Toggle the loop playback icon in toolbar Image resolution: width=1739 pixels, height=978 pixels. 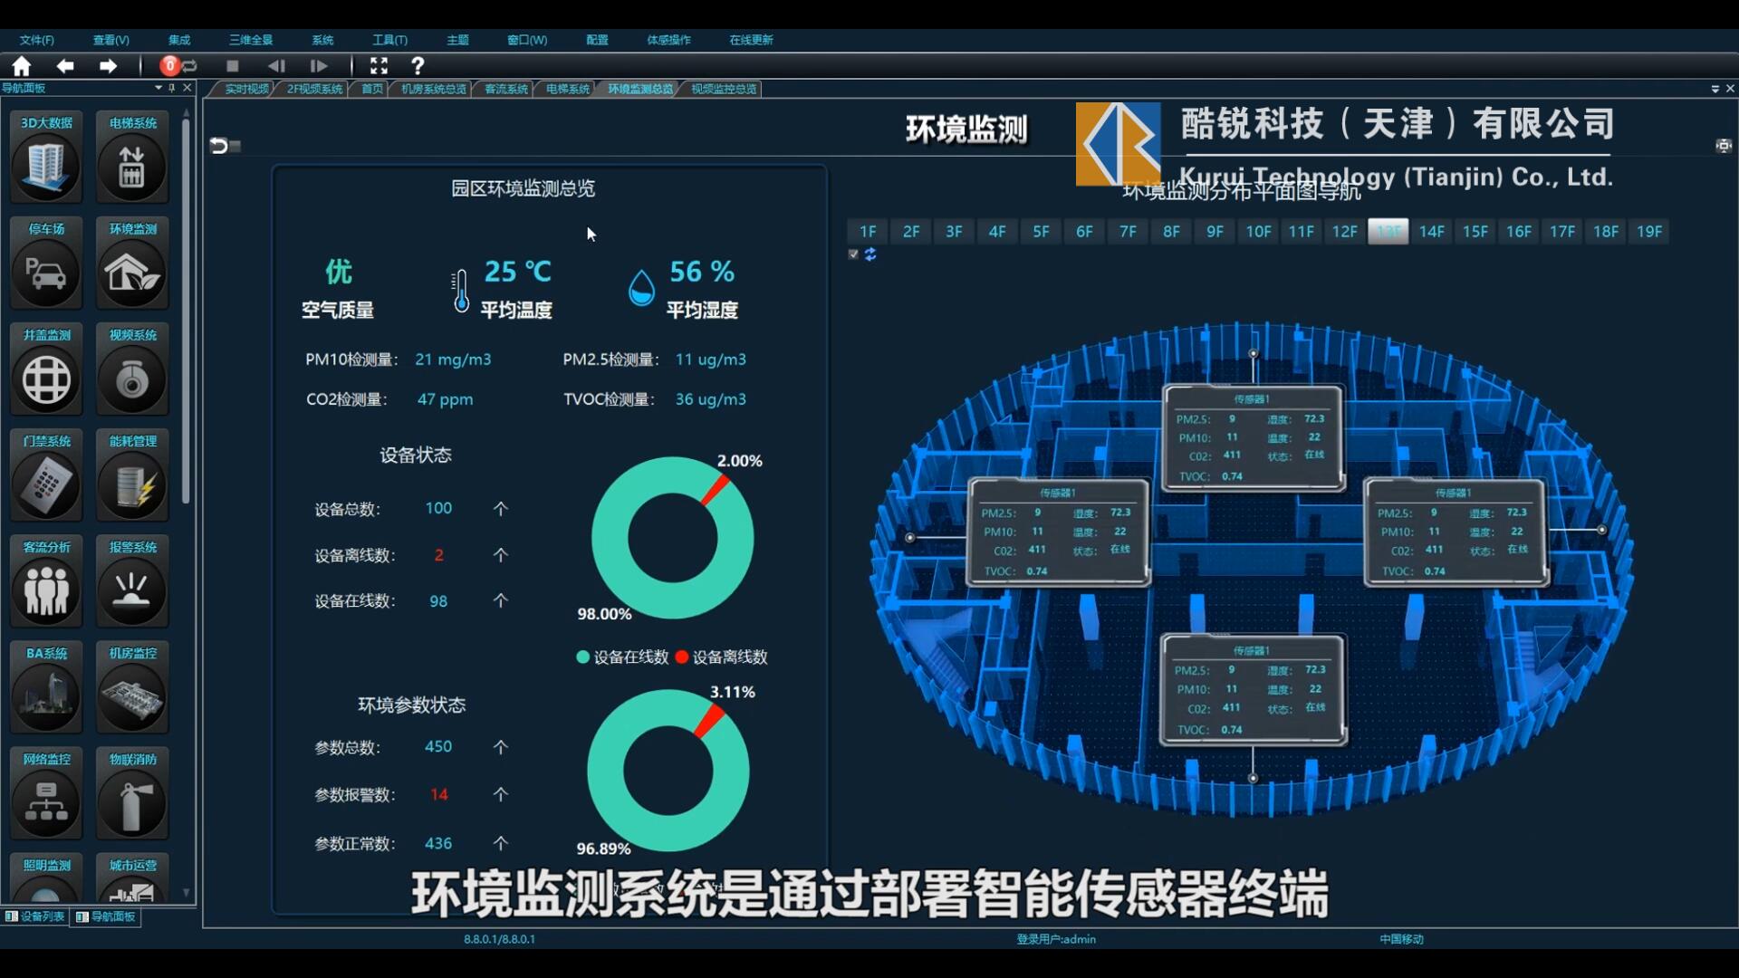190,66
